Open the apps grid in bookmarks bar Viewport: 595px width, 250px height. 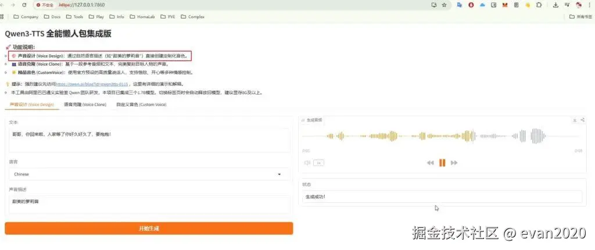coord(2,17)
